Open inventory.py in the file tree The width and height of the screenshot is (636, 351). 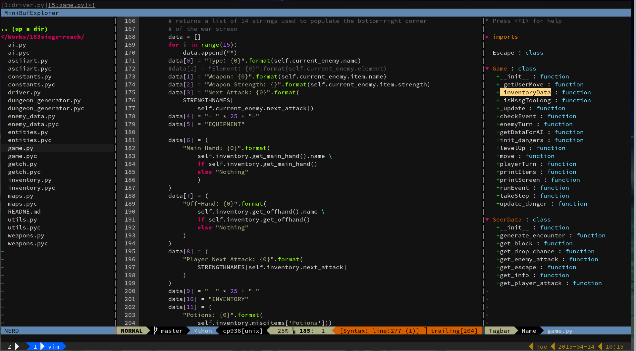coord(29,180)
